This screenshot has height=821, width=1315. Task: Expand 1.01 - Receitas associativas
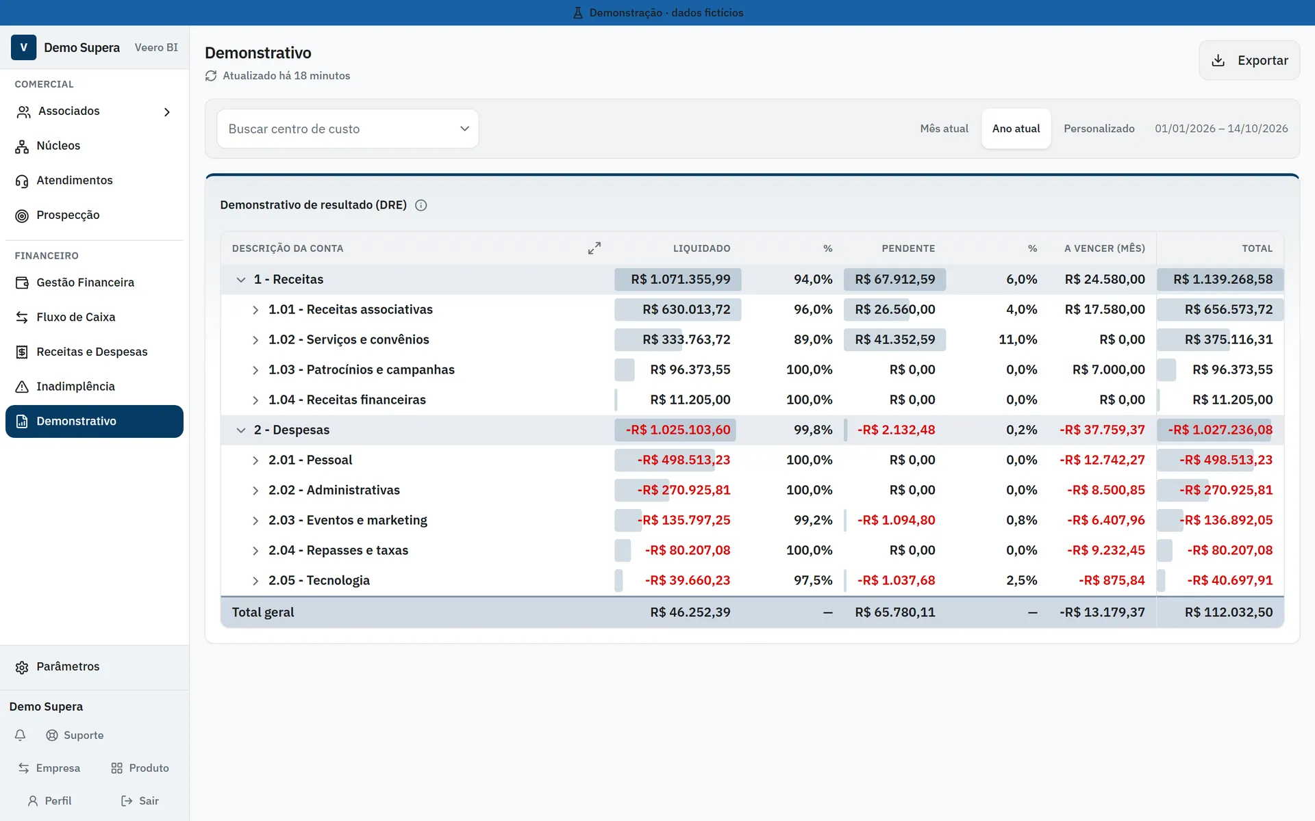click(x=255, y=310)
